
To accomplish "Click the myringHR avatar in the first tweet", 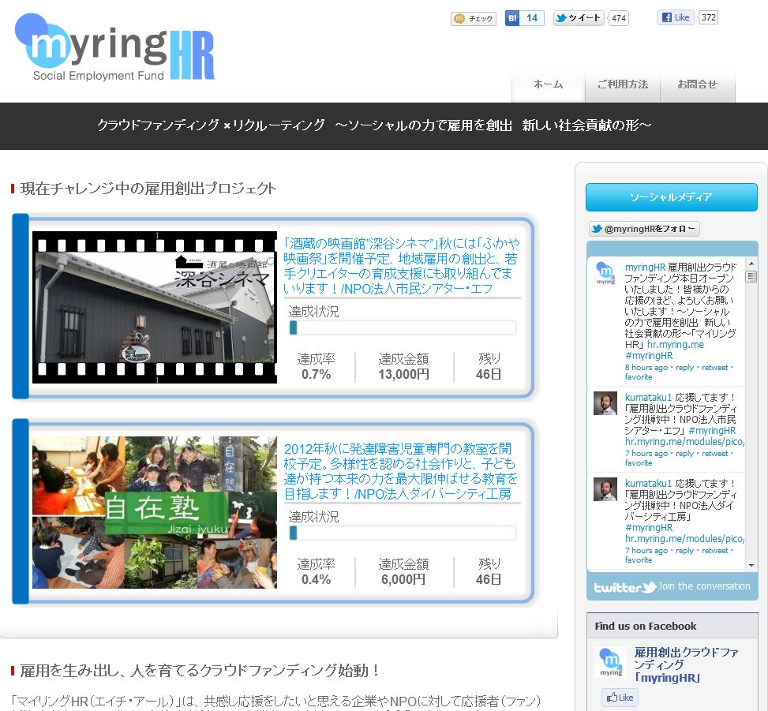I will tap(605, 272).
